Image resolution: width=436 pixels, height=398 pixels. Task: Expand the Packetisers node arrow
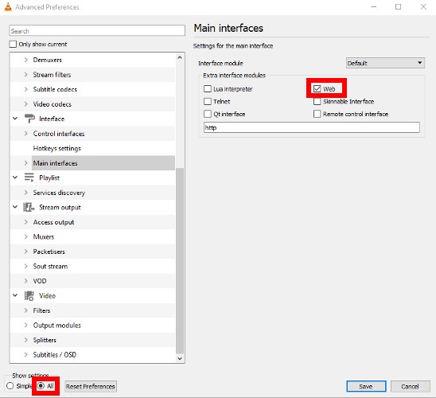point(26,252)
